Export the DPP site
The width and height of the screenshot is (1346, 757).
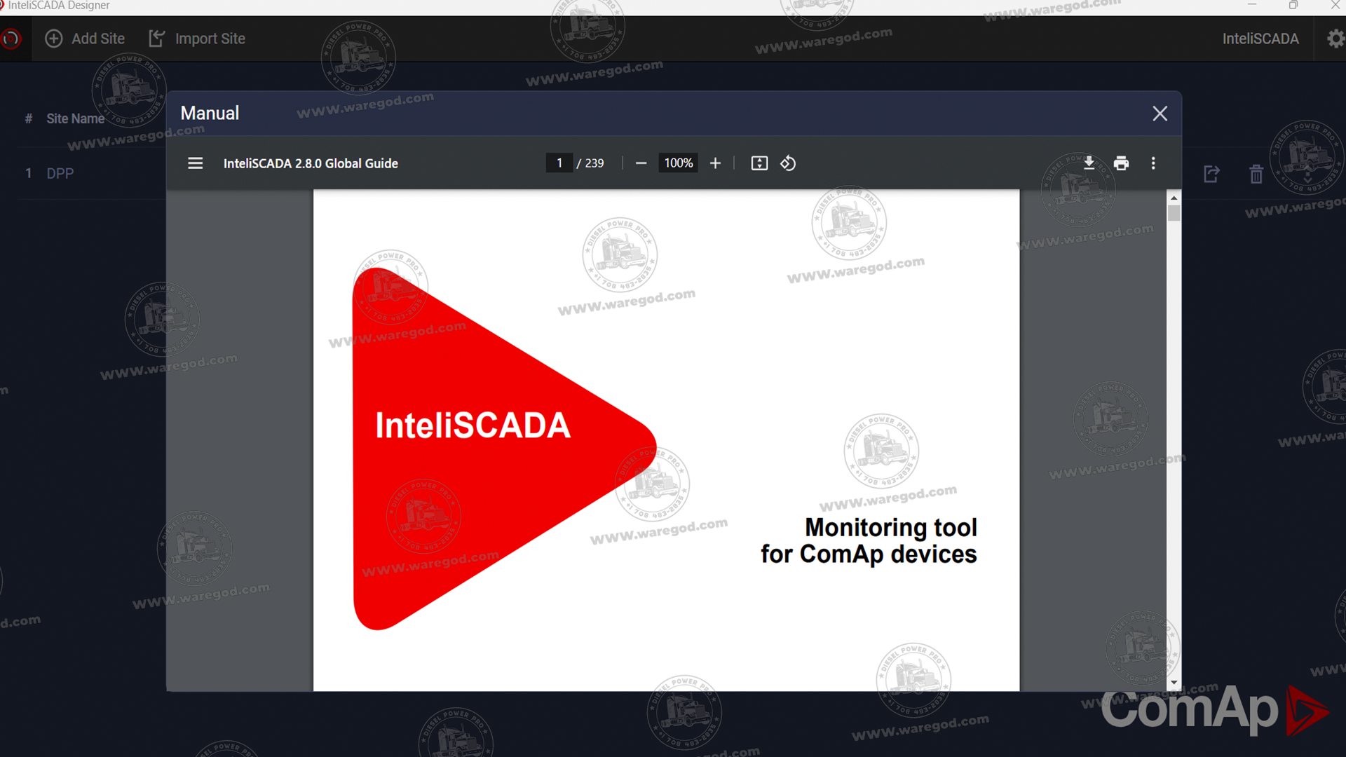pyautogui.click(x=1211, y=174)
